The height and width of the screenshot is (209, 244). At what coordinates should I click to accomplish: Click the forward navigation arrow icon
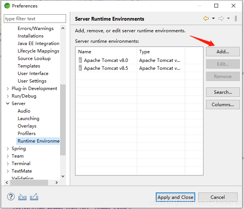pyautogui.click(x=221, y=18)
